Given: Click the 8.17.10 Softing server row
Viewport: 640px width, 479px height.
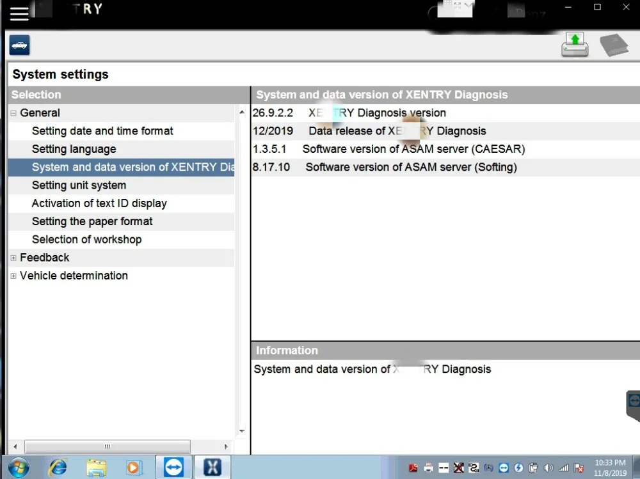Looking at the screenshot, I should [445, 168].
